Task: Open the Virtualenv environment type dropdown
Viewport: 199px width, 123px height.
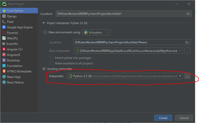Action: point(96,32)
